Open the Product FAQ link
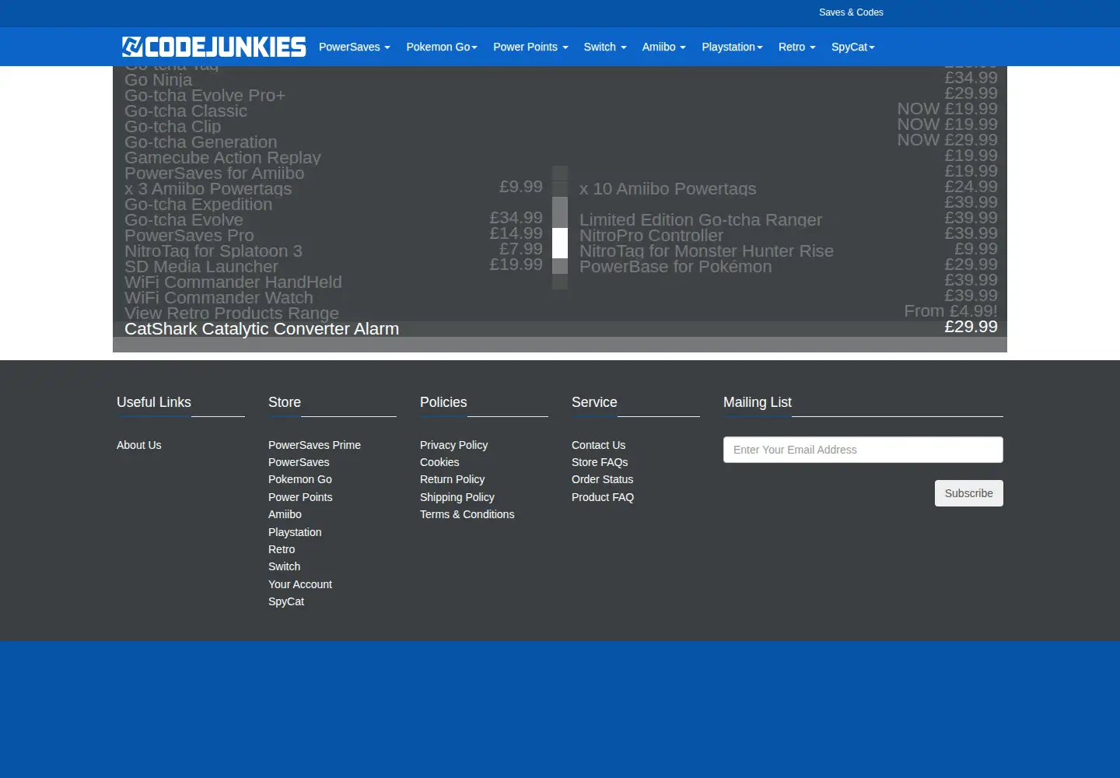 click(603, 497)
